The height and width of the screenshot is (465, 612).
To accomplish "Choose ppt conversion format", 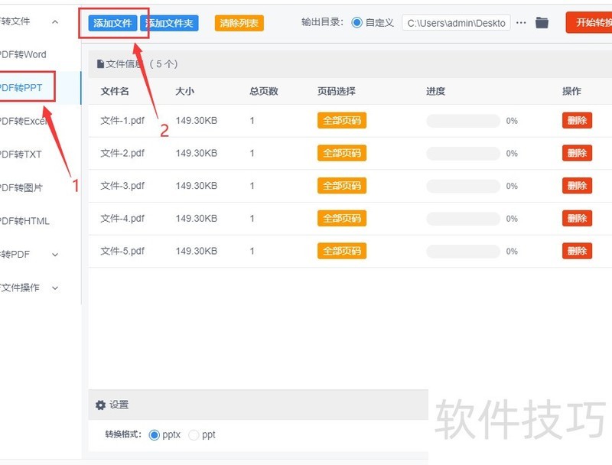I will [194, 434].
